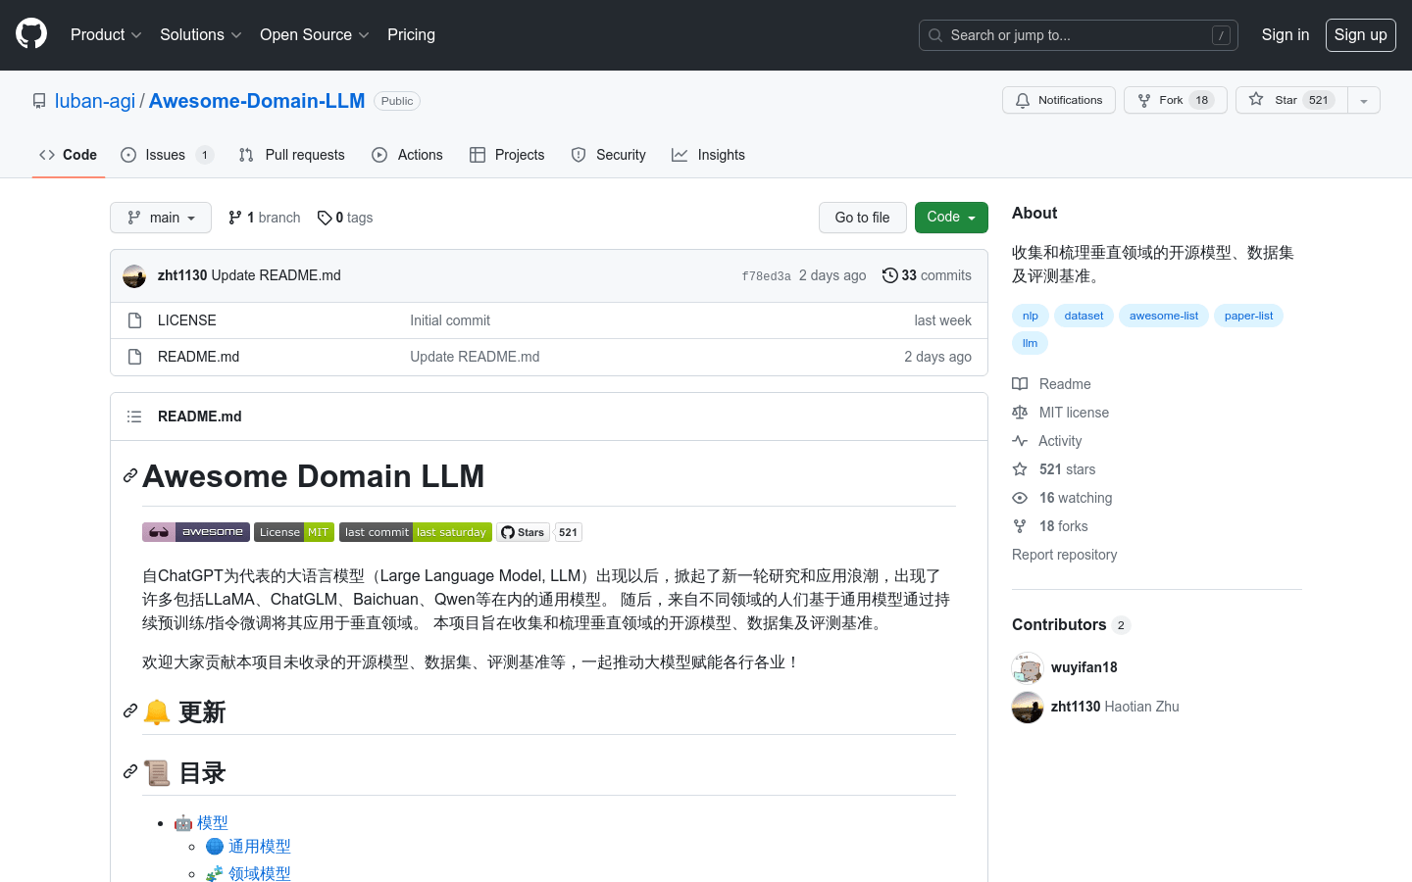Open the LICENSE file
Viewport: 1412px width, 882px height.
pos(187,320)
